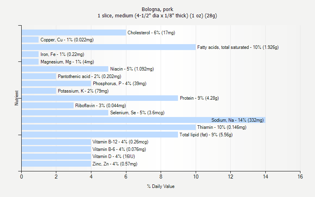Click the Vitamin B-6 - 4% label
The image size is (315, 197).
(119, 149)
